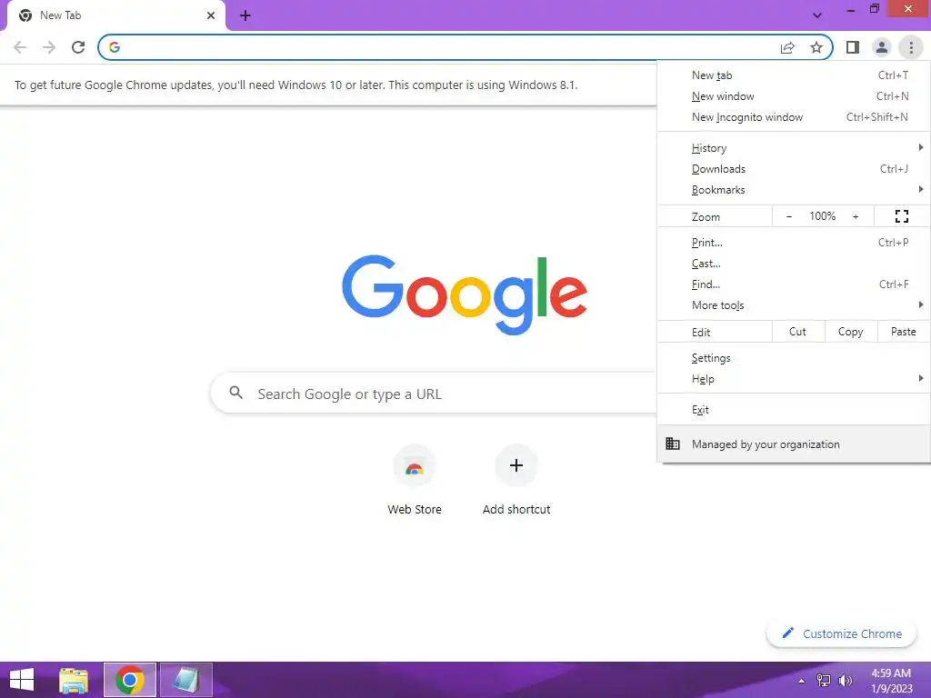Click the Google G icon in address bar
The height and width of the screenshot is (698, 931).
click(115, 47)
